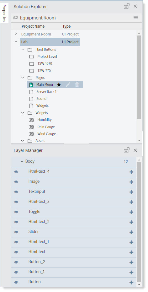Click the move handle for Html-text_4
This screenshot has height=292, width=148.
[131, 172]
